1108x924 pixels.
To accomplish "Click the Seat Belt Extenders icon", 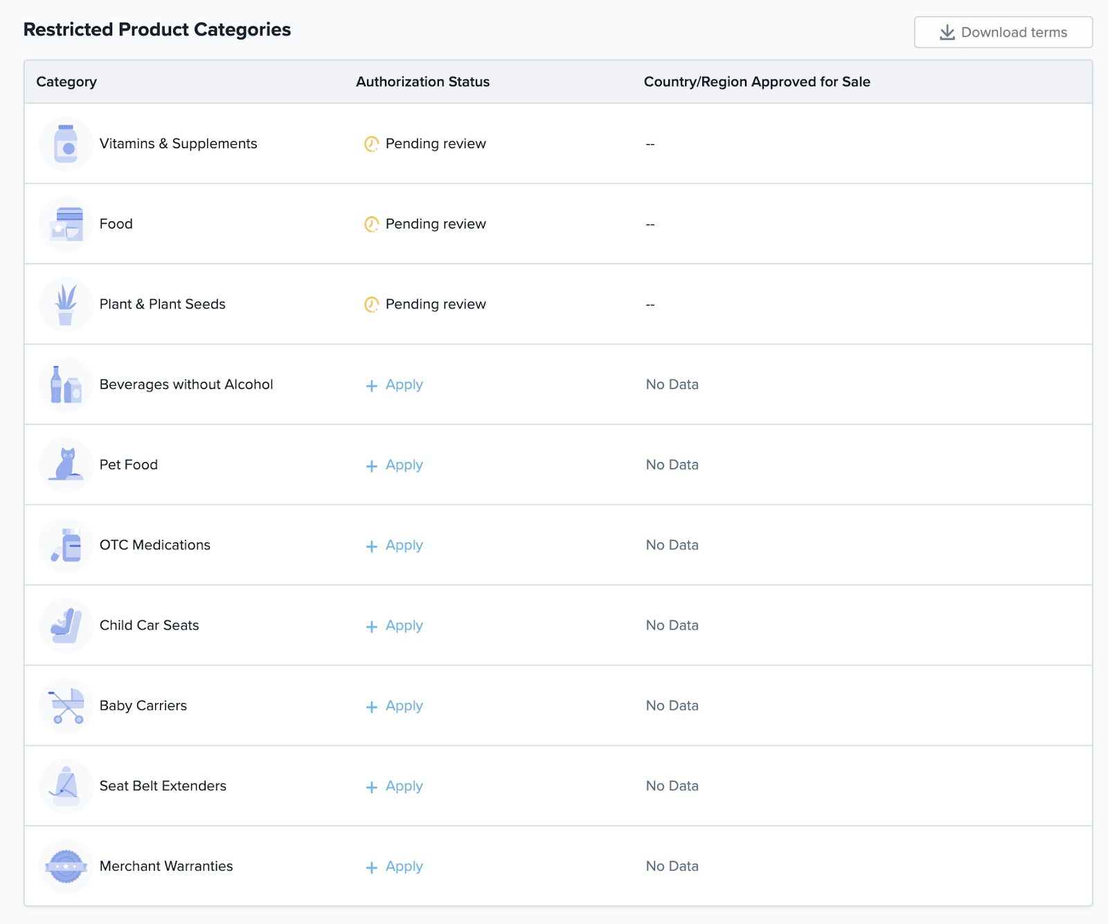I will [66, 787].
